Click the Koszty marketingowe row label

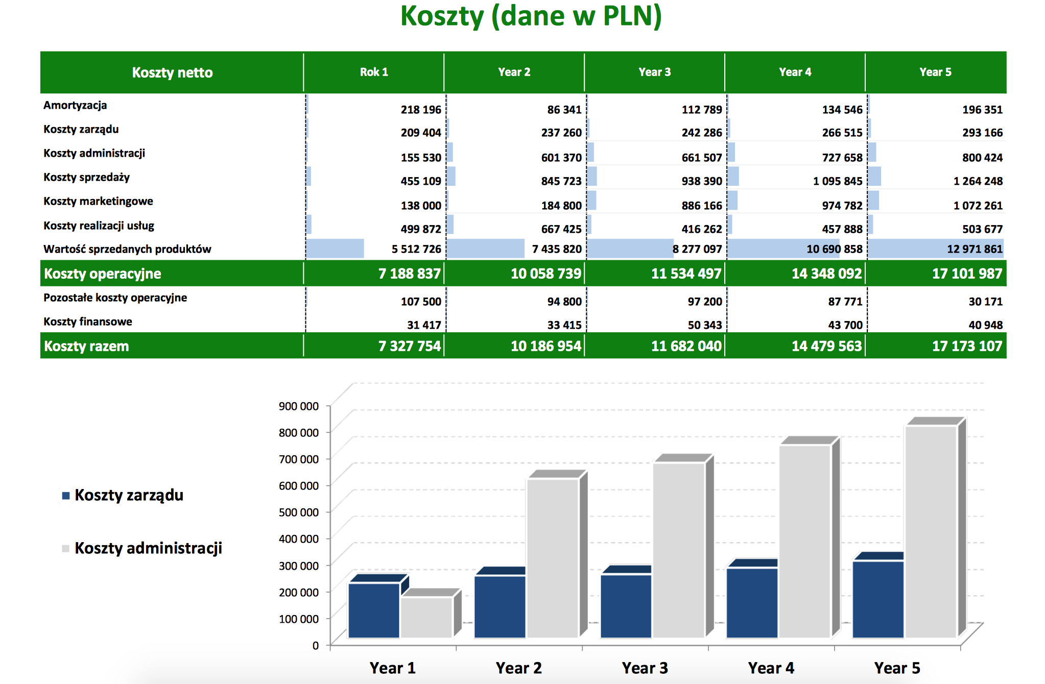pos(98,201)
